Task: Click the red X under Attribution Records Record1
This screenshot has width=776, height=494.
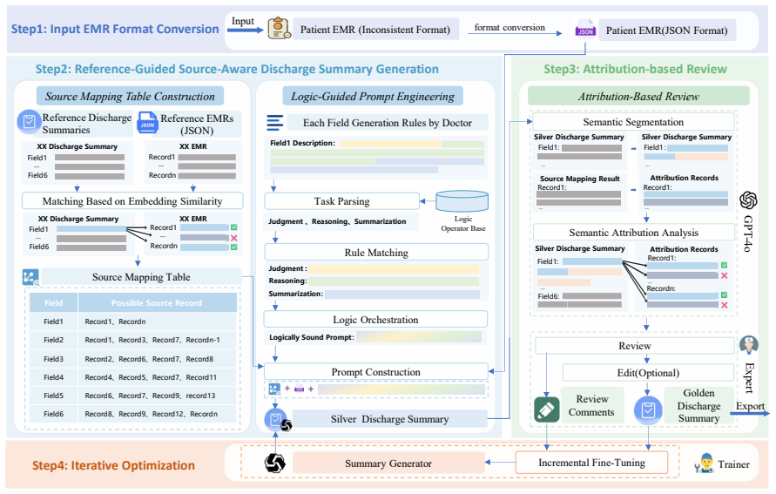Action: (x=724, y=275)
